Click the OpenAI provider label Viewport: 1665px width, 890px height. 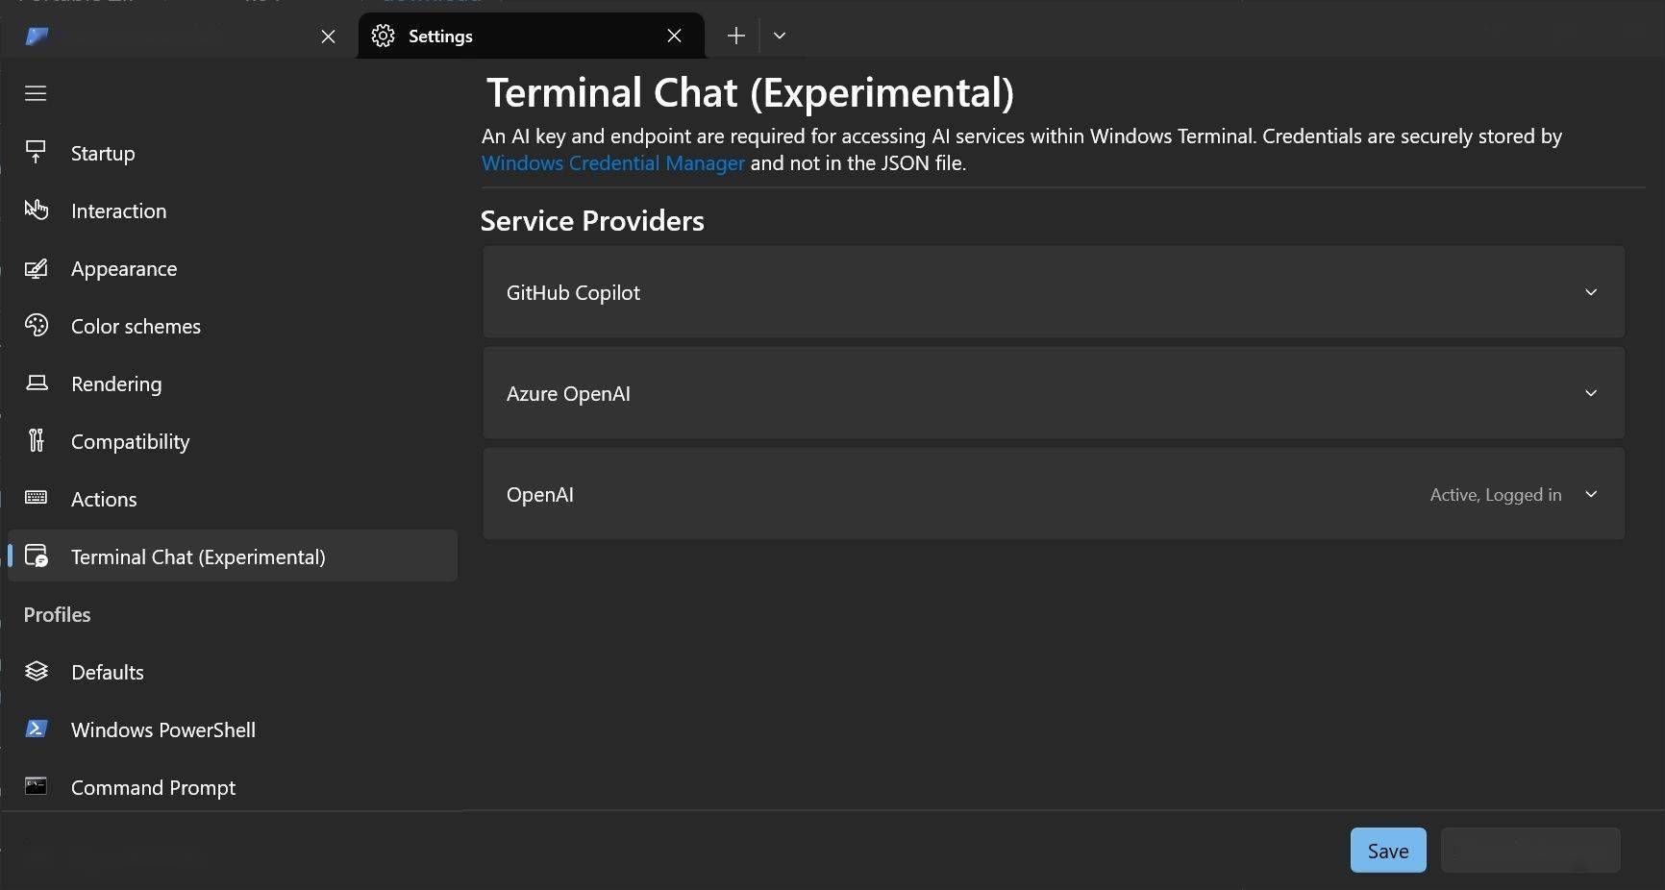(x=540, y=494)
